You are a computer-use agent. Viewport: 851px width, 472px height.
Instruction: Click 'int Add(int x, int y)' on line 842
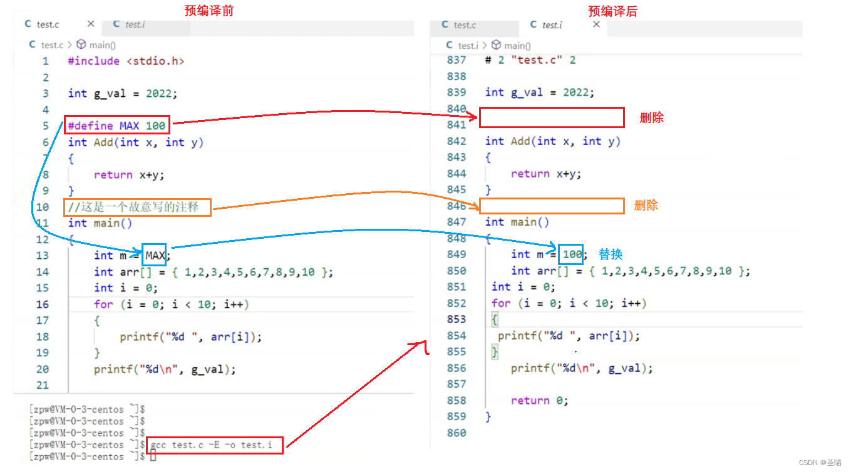553,141
